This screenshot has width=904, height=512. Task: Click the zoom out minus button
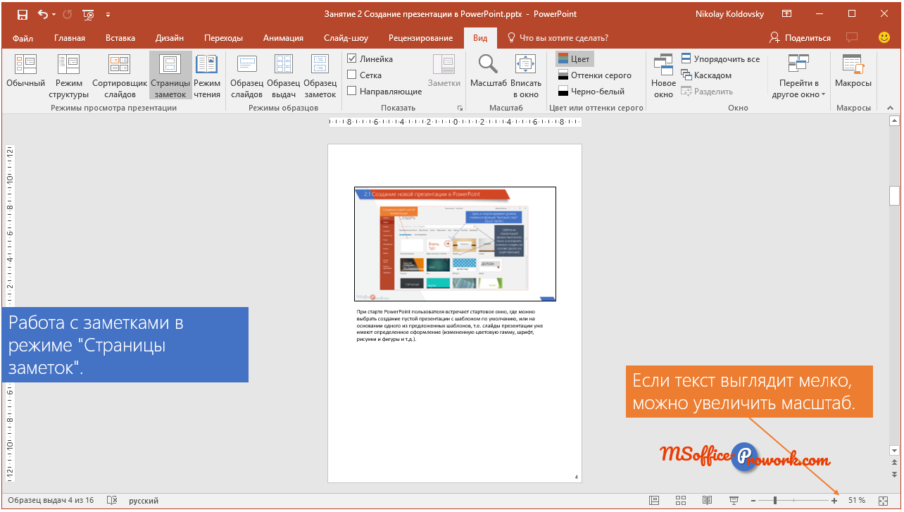click(753, 500)
